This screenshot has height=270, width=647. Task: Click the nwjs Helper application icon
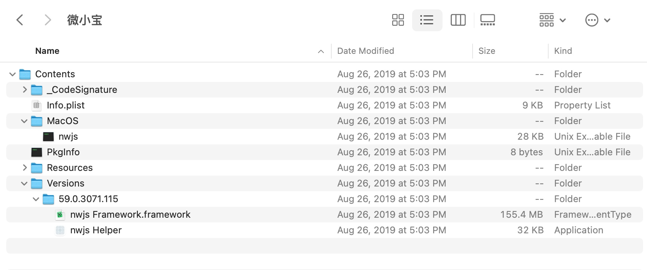click(60, 230)
